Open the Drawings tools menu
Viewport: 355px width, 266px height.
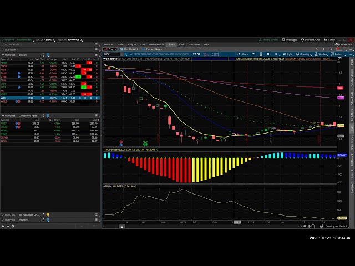(x=303, y=54)
